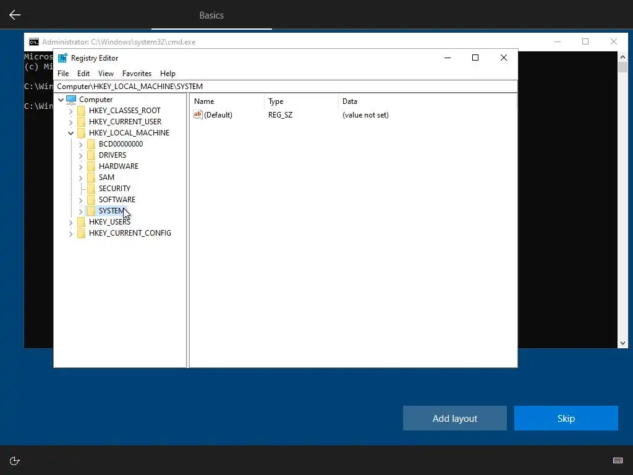The height and width of the screenshot is (475, 633).
Task: Click the HKEY_LOCAL_MACHINE folder icon
Action: [x=81, y=133]
